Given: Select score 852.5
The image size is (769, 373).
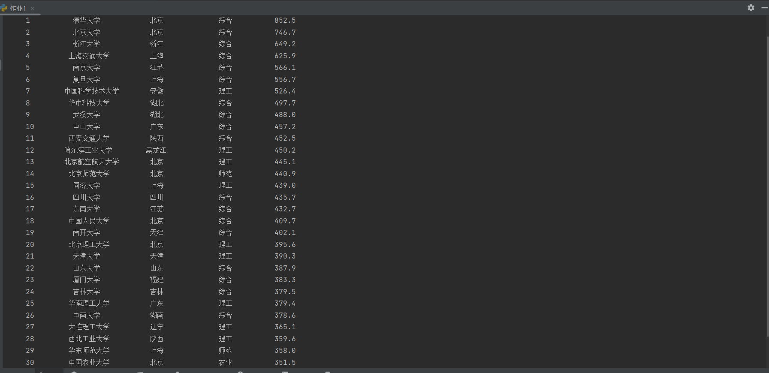Looking at the screenshot, I should (285, 20).
